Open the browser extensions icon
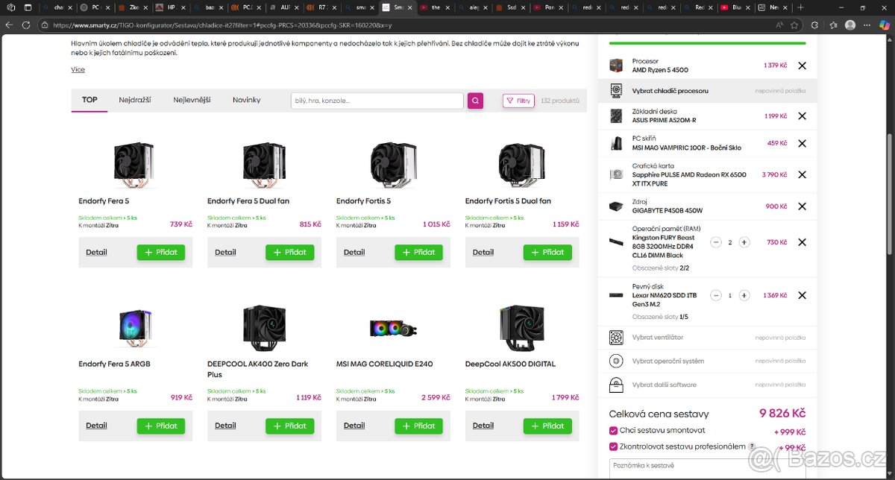The image size is (895, 480). 816,25
